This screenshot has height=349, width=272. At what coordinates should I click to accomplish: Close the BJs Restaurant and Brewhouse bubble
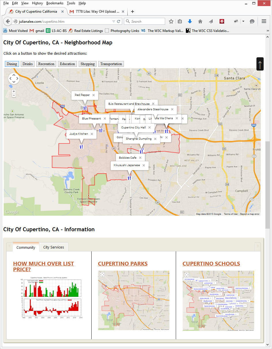[153, 104]
